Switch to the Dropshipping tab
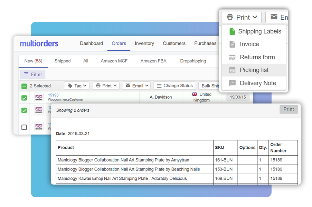The image size is (312, 207). [193, 61]
